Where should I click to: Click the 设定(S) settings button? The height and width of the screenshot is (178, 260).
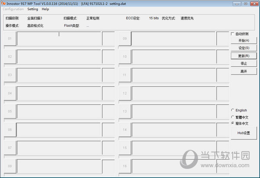pos(244,48)
